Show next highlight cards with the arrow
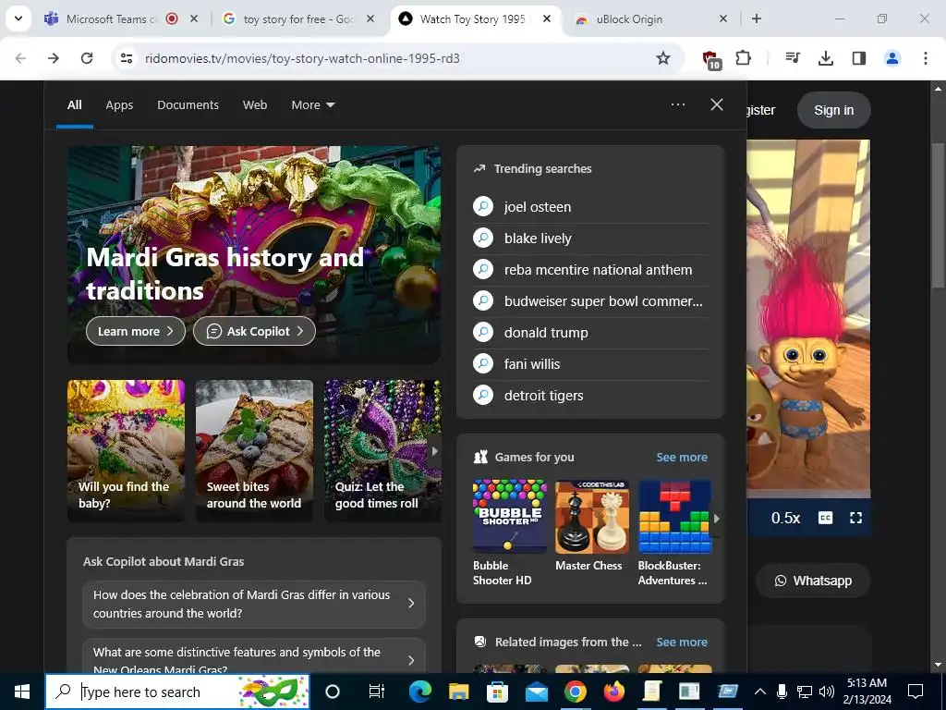The height and width of the screenshot is (710, 946). coord(434,451)
